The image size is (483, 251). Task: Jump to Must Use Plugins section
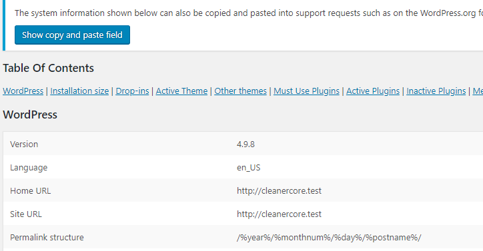[x=306, y=91]
